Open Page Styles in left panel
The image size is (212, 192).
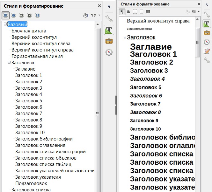coord(29,15)
